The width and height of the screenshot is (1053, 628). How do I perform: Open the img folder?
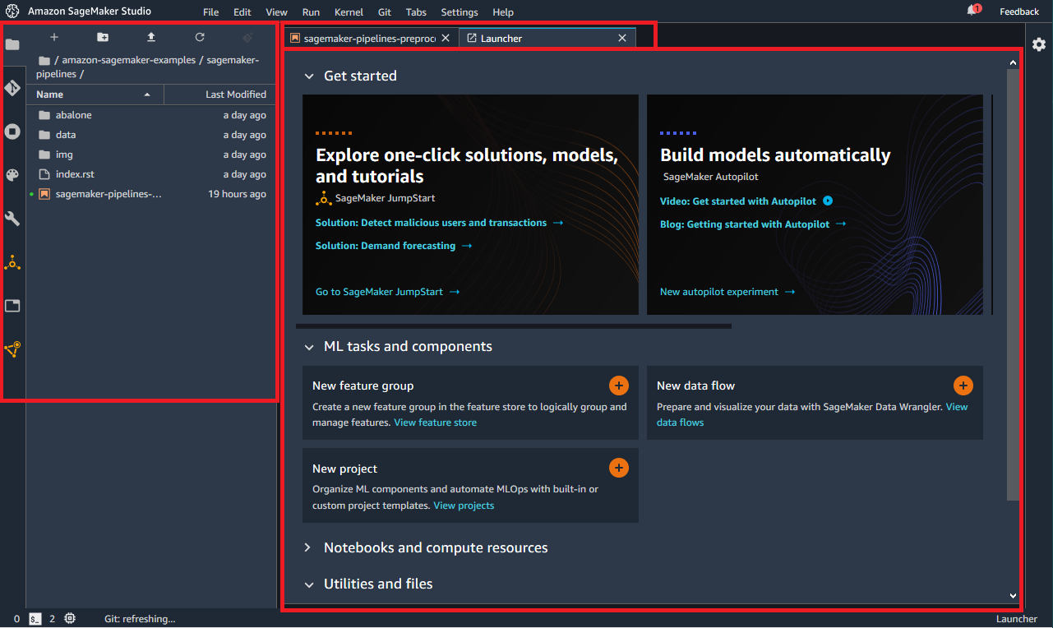click(x=151, y=155)
